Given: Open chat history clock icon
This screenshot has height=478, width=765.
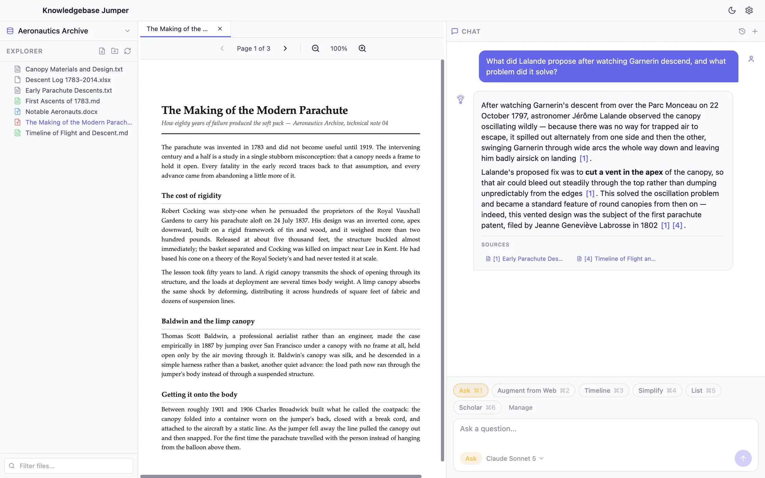Looking at the screenshot, I should 742,31.
